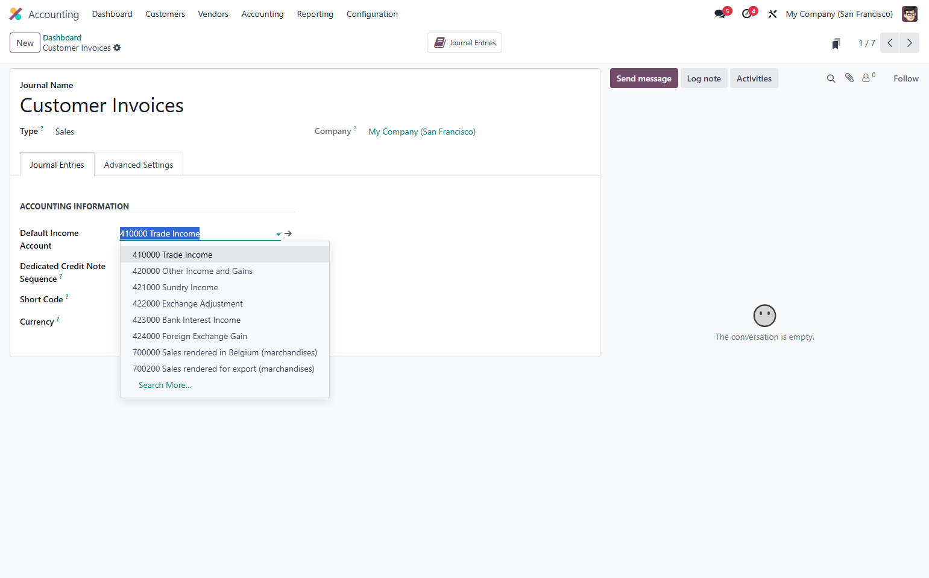Click Log note button
This screenshot has width=929, height=578.
click(704, 78)
